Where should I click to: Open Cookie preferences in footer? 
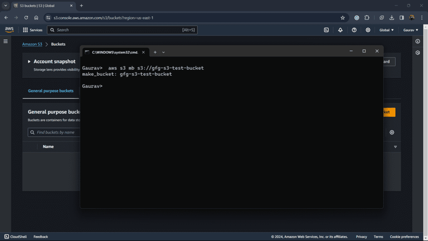[404, 237]
